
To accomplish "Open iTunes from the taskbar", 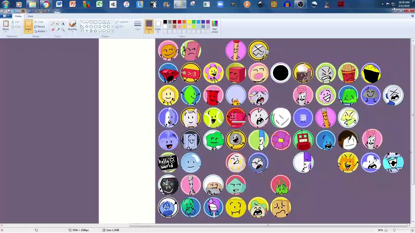I will tap(126, 4).
